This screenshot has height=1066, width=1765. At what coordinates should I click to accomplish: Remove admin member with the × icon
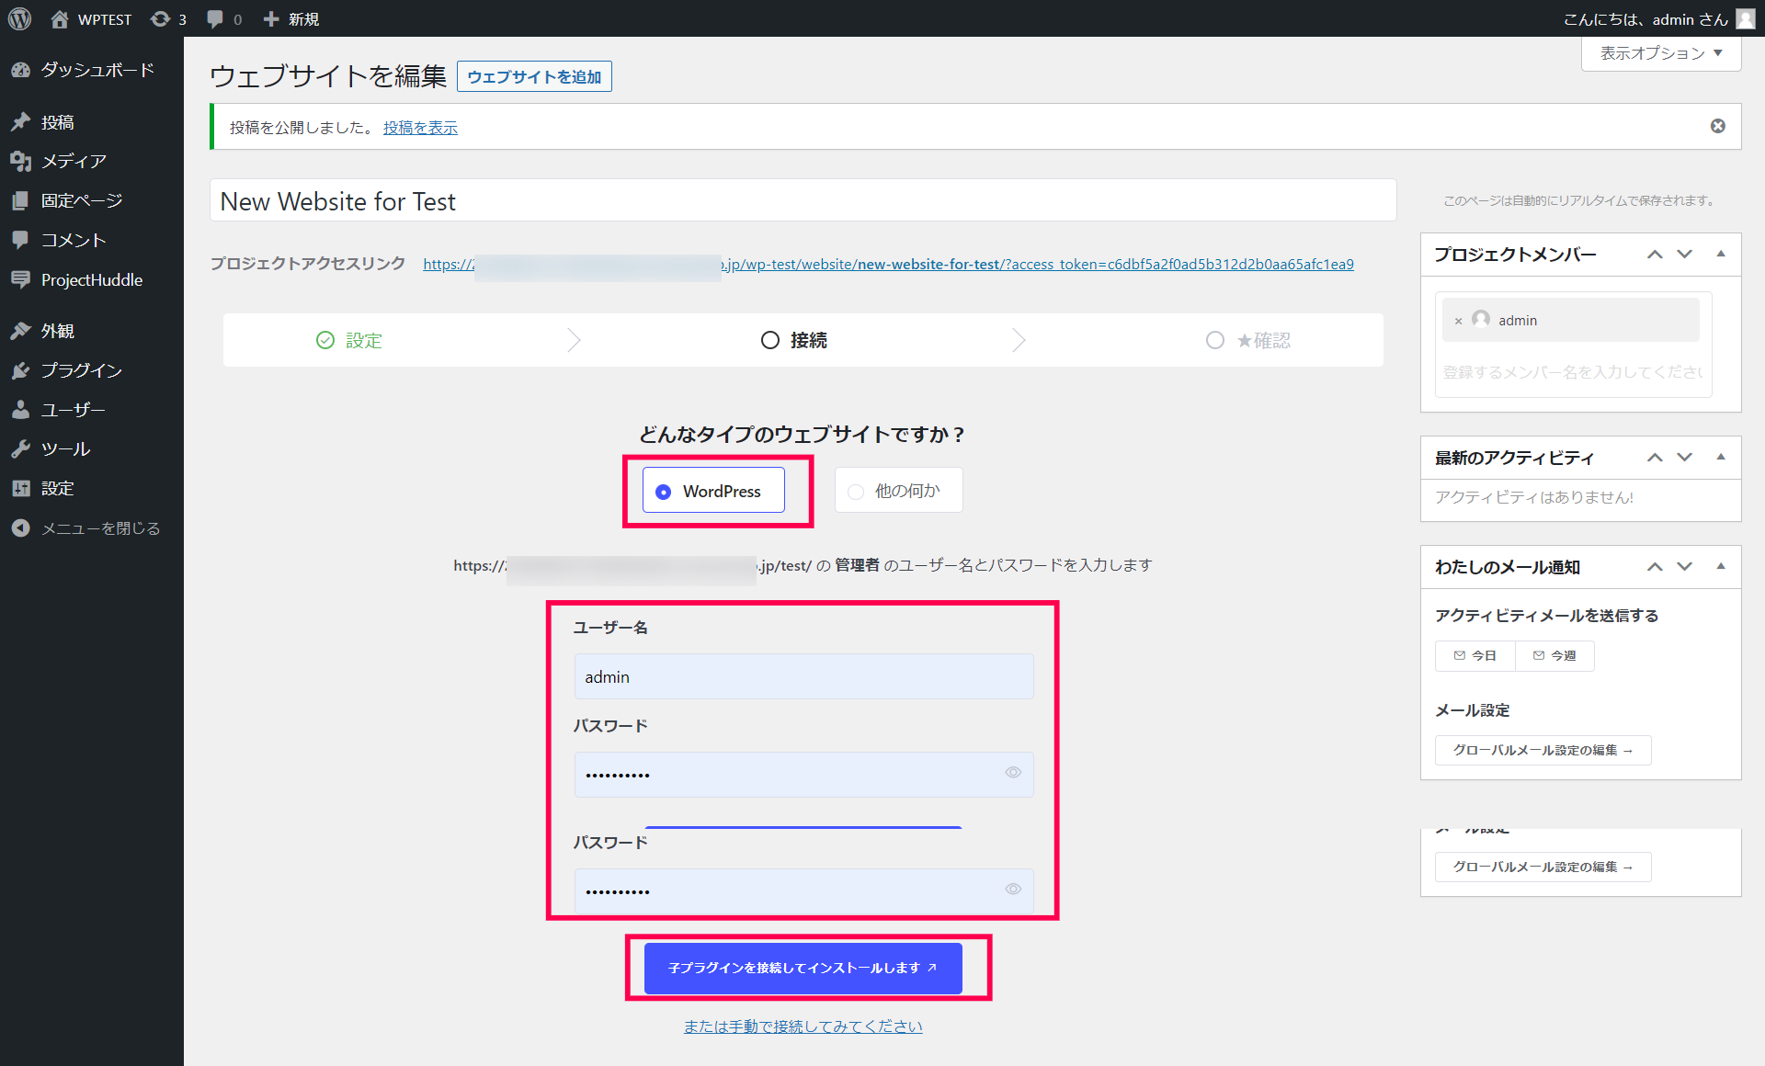point(1458,321)
